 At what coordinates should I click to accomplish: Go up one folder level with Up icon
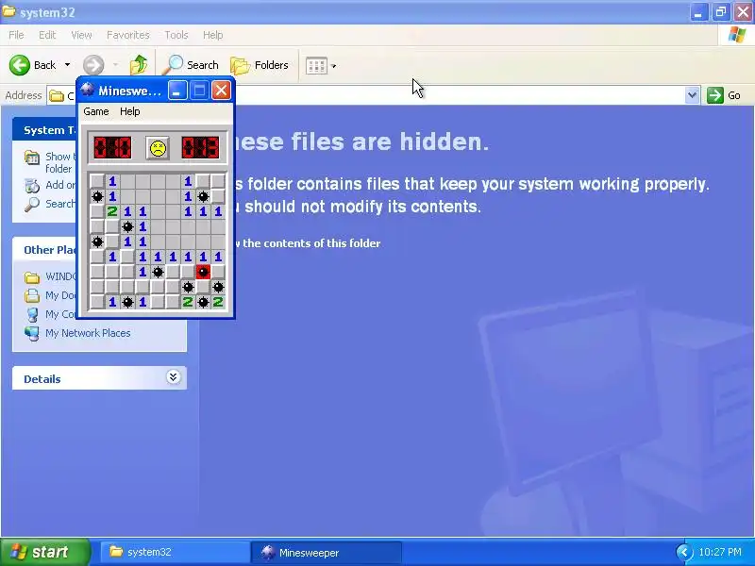point(139,64)
